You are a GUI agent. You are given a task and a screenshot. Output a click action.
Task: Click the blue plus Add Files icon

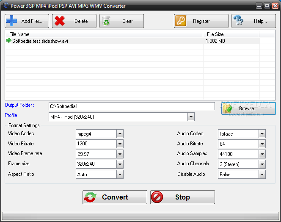11,21
